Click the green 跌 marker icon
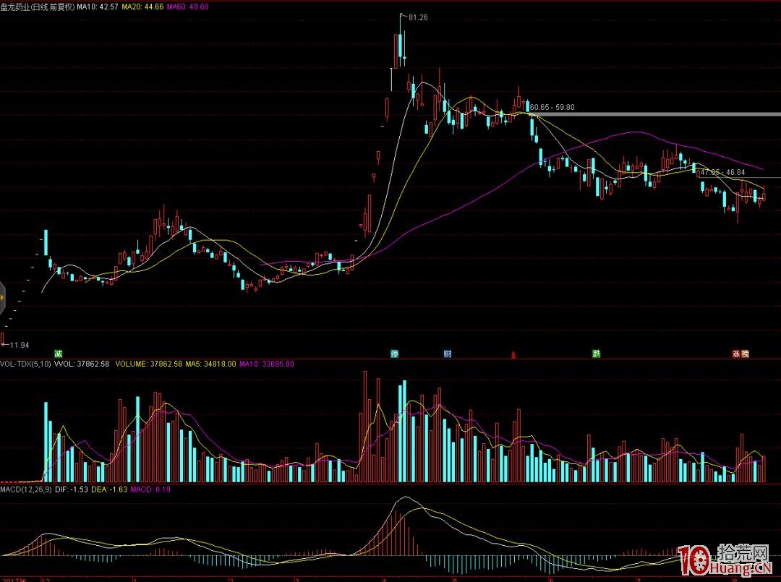 [596, 354]
